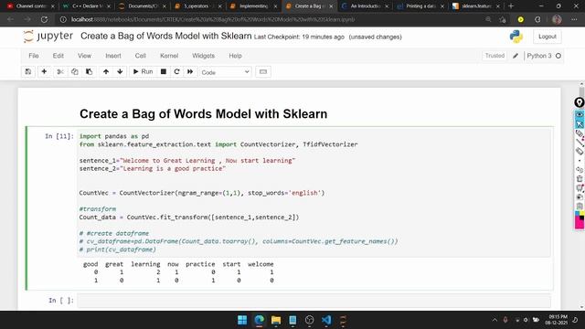Go back in browser history
Screen dimensions: 585x329
point(10,19)
